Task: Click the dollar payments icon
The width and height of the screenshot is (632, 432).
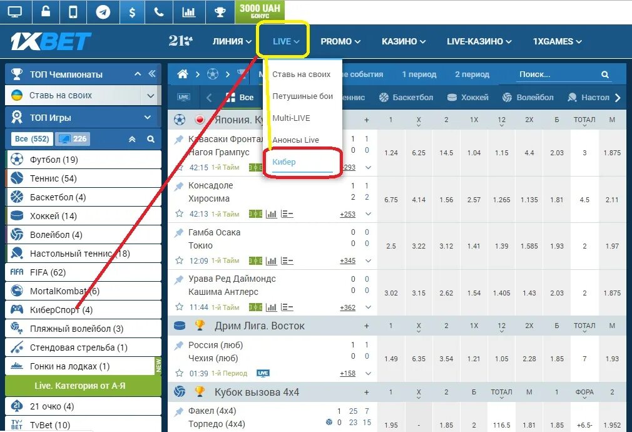Action: pos(132,12)
